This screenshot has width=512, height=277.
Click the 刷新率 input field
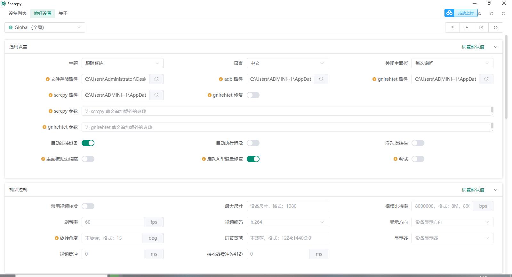point(113,222)
